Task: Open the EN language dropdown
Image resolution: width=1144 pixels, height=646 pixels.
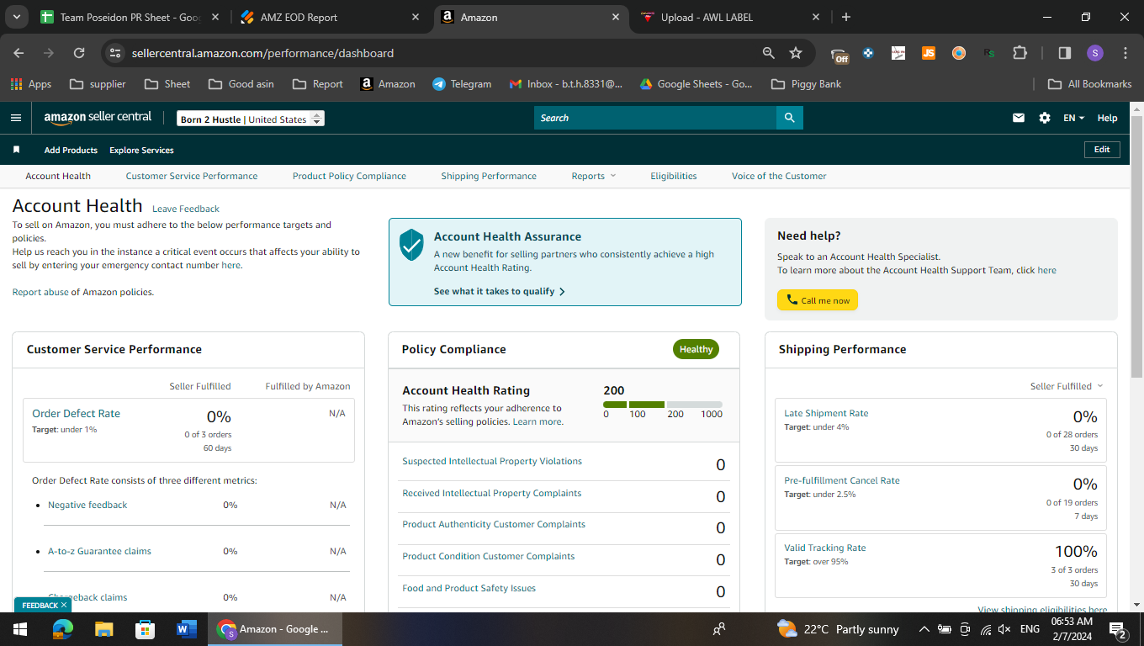Action: (1074, 118)
